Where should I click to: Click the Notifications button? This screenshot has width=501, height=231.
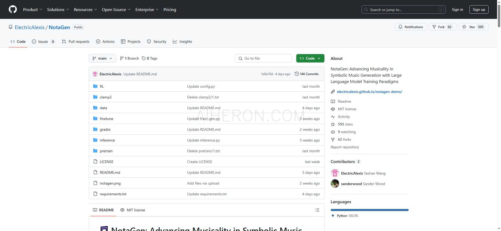tap(411, 27)
